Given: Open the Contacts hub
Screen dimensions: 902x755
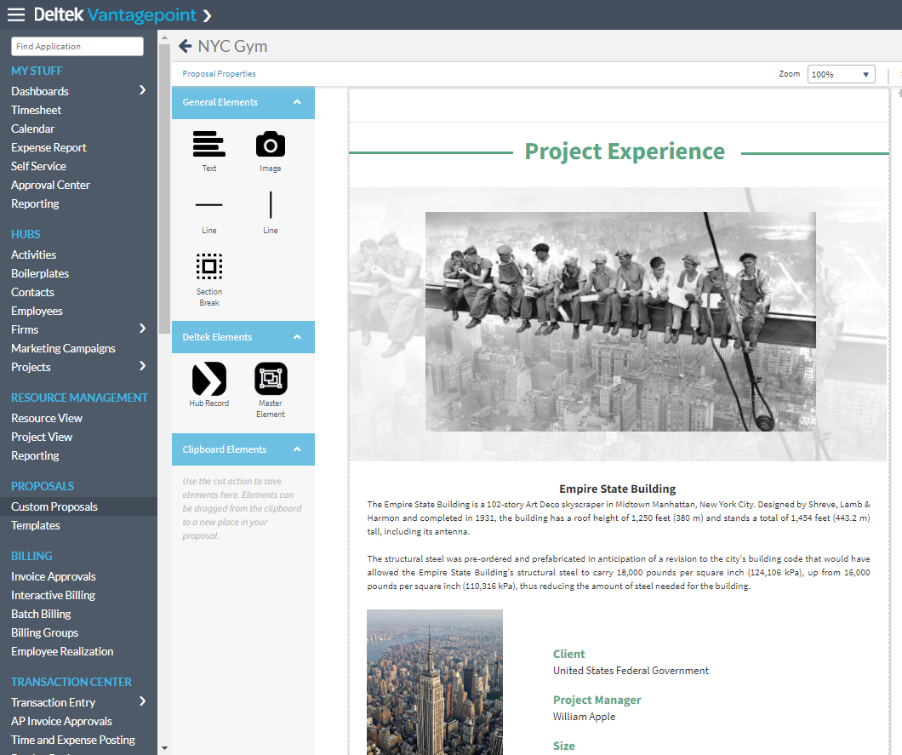Looking at the screenshot, I should (33, 292).
